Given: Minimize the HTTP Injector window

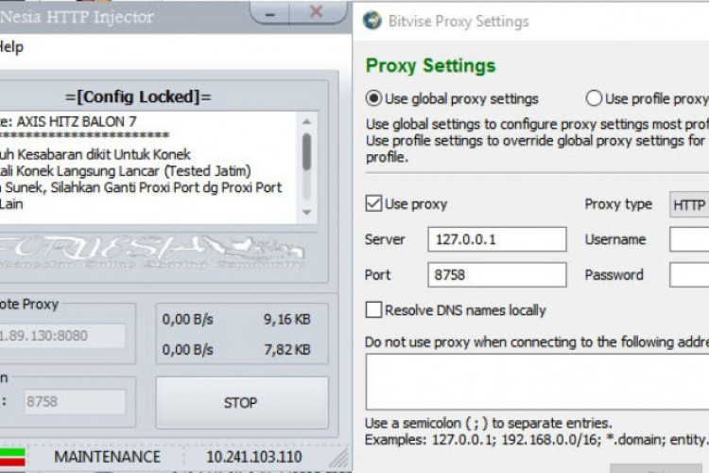Looking at the screenshot, I should [270, 13].
